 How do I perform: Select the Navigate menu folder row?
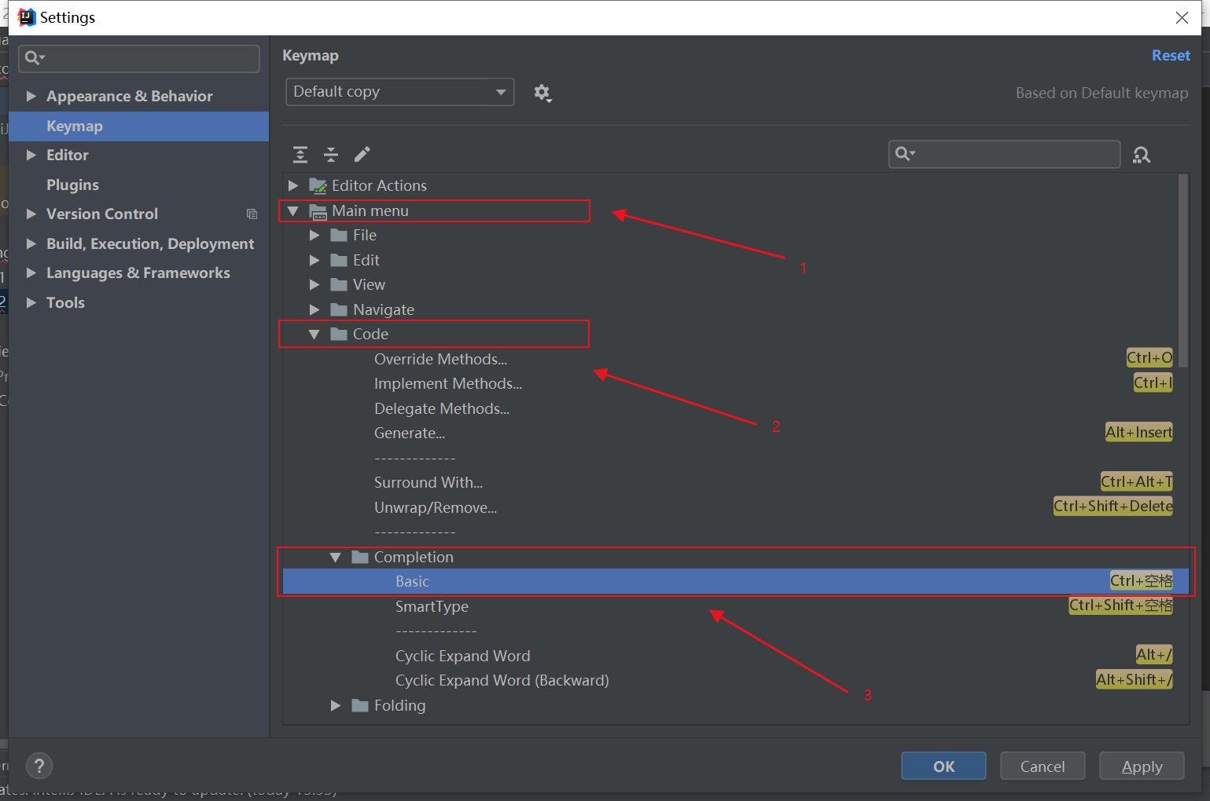(384, 310)
